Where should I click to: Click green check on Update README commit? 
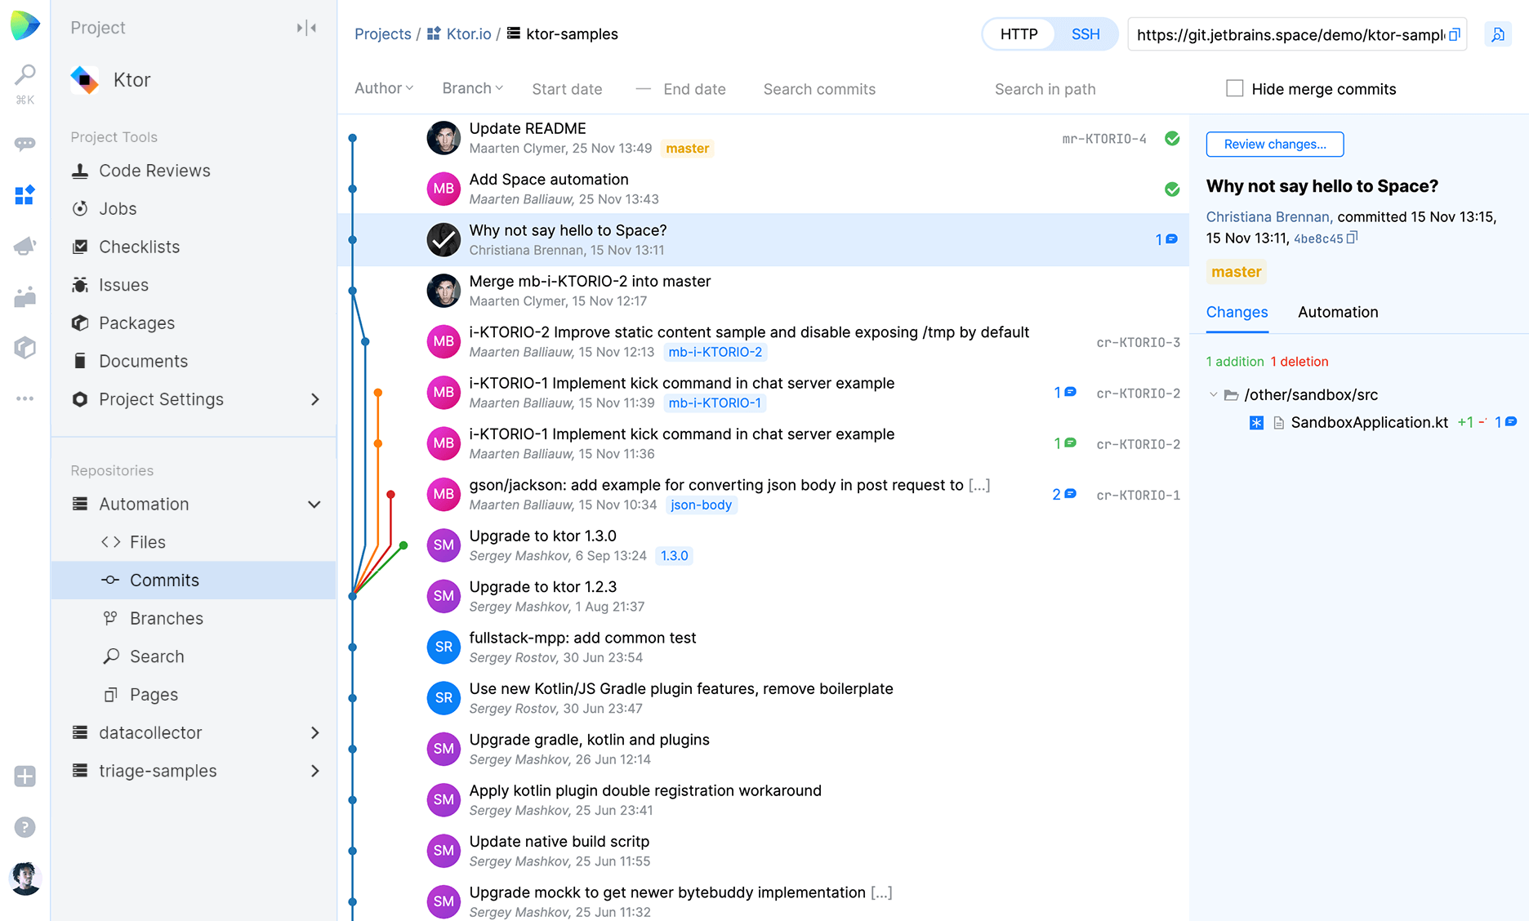[x=1172, y=139]
